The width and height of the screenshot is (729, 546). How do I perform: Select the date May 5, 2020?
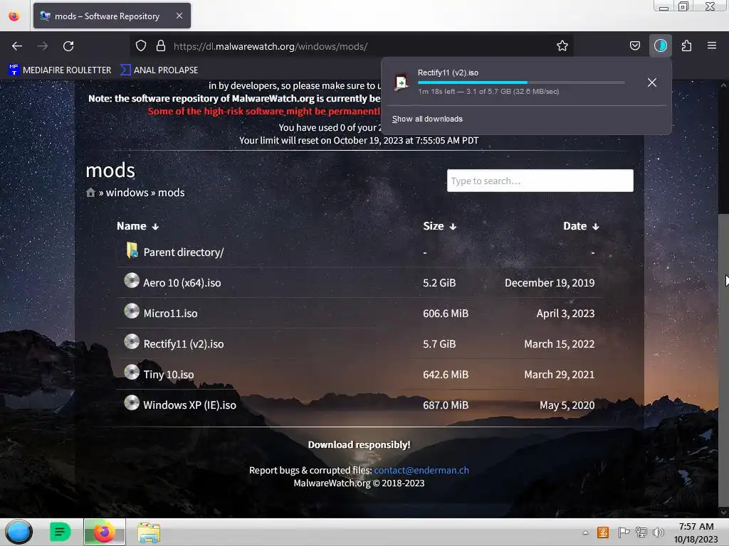(567, 405)
